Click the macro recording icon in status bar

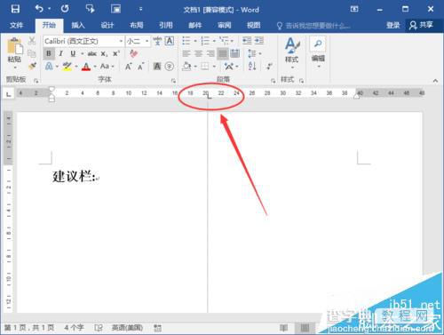(x=157, y=328)
